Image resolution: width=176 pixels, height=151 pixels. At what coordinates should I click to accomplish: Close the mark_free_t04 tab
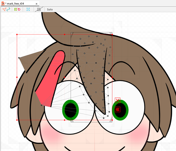pyautogui.click(x=36, y=4)
